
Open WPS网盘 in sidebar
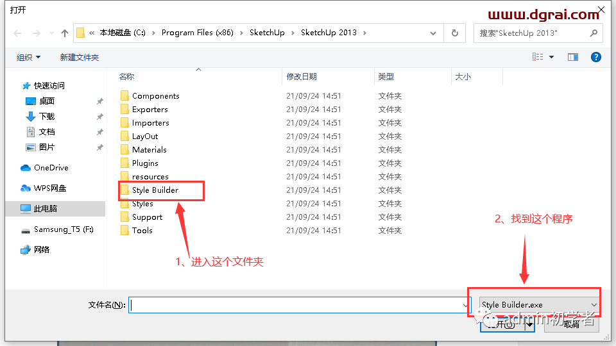50,188
